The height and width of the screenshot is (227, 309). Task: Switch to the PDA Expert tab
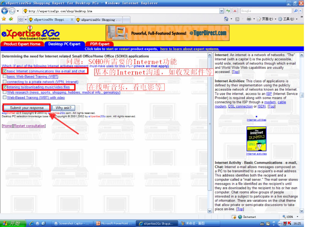pos(100,44)
